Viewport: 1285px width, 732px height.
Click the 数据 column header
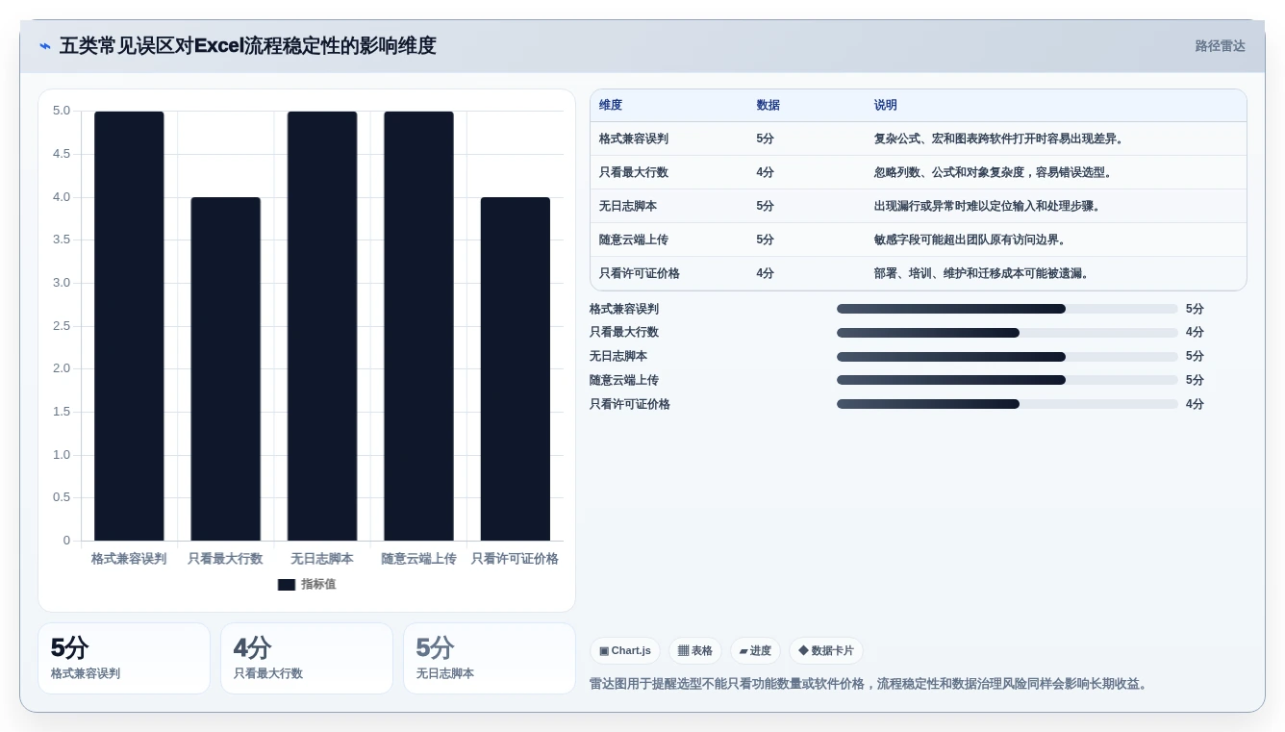[768, 105]
